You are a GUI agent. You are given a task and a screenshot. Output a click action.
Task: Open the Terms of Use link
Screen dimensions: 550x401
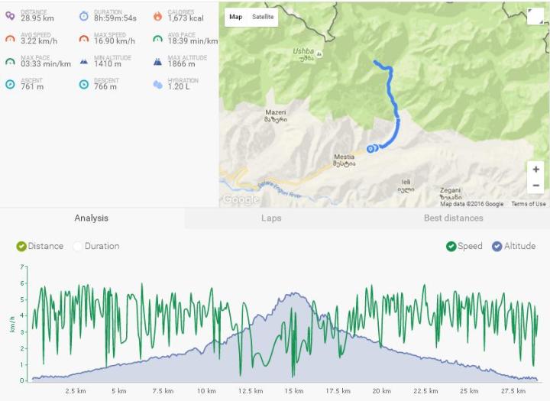click(529, 204)
